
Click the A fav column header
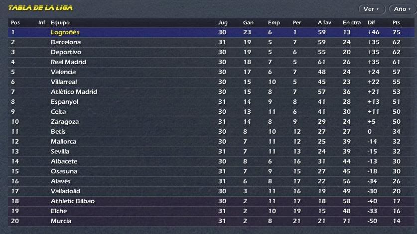[324, 22]
